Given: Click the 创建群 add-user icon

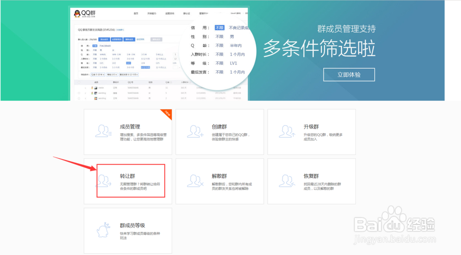Looking at the screenshot, I should (195, 131).
